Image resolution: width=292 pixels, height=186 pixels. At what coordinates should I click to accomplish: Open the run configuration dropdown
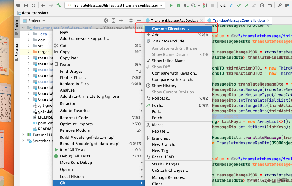pyautogui.click(x=161, y=5)
